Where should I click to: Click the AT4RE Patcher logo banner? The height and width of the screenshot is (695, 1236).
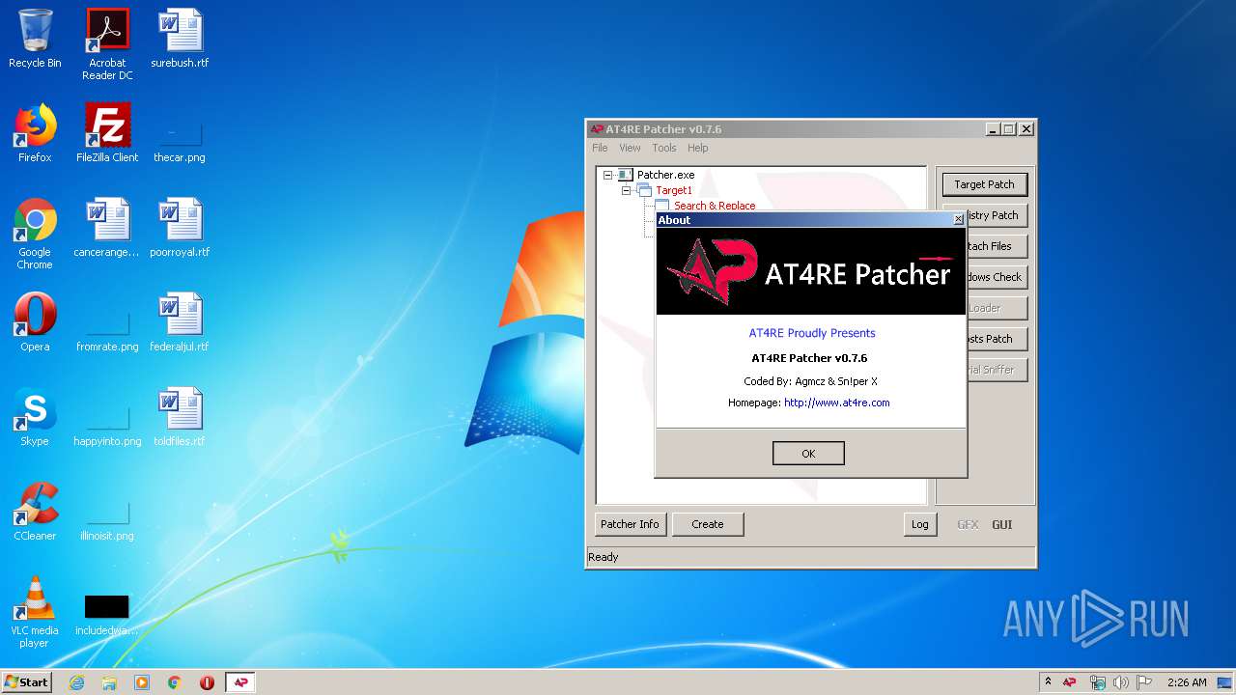click(x=811, y=271)
